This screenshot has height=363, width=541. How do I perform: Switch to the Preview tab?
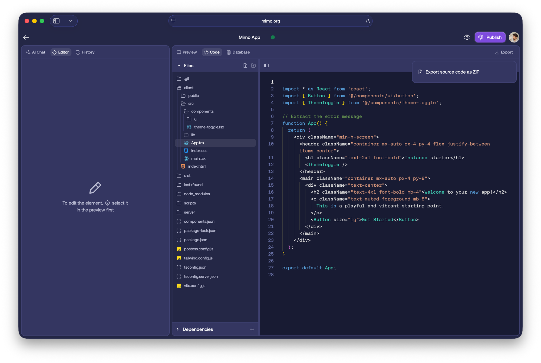187,52
